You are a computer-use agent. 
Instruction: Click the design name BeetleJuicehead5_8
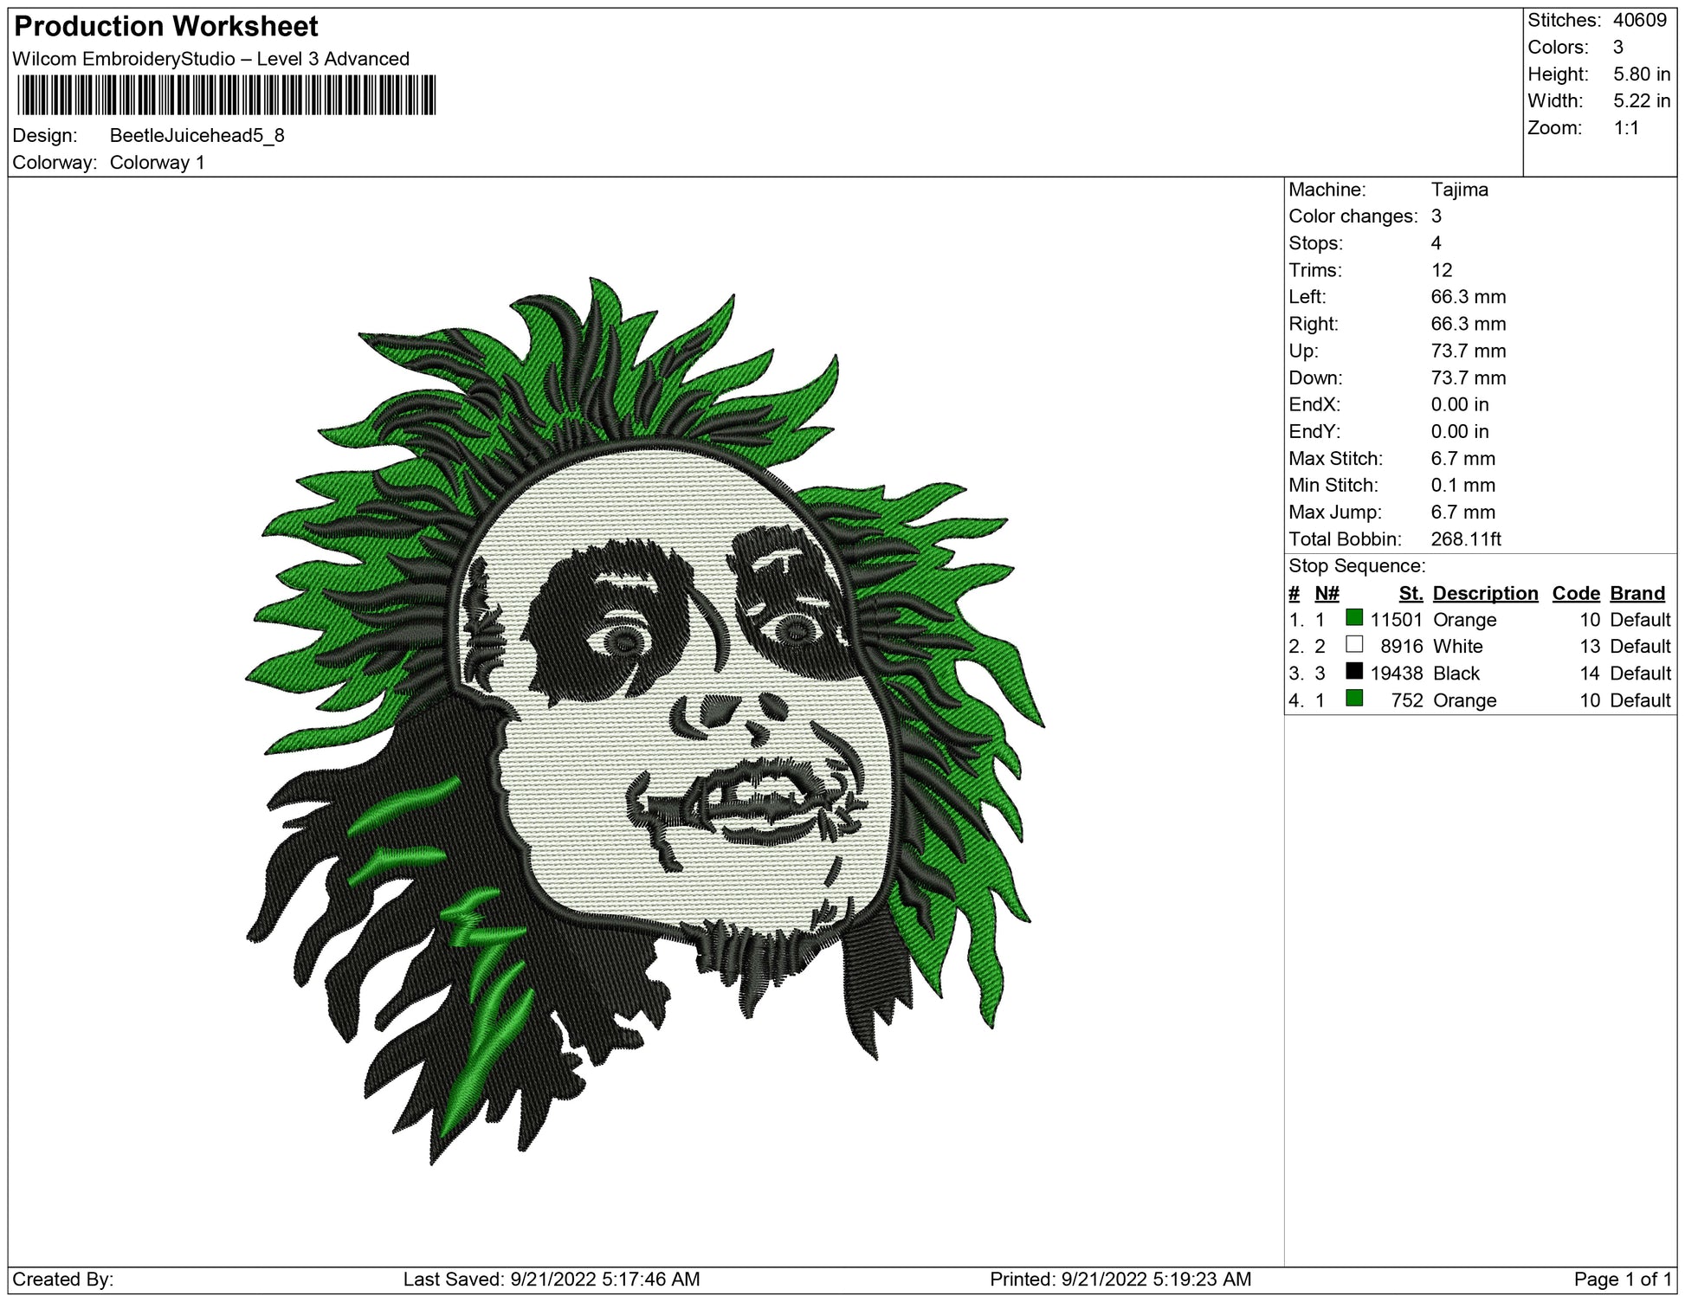click(197, 136)
